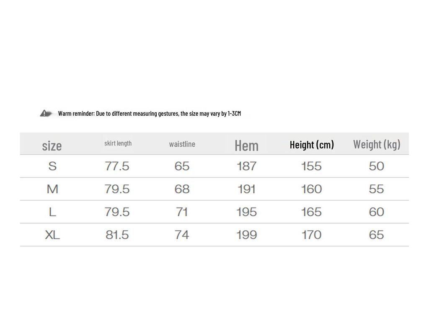The height and width of the screenshot is (322, 429).
Task: Click the warm reminder notice text
Action: point(150,114)
